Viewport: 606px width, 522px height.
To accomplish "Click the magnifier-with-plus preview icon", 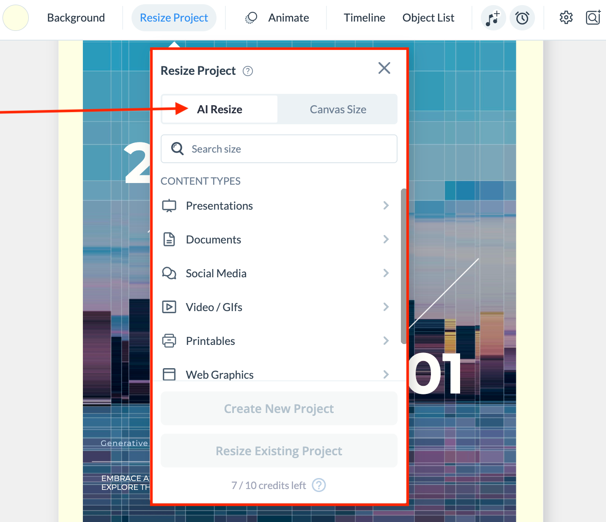I will point(593,18).
